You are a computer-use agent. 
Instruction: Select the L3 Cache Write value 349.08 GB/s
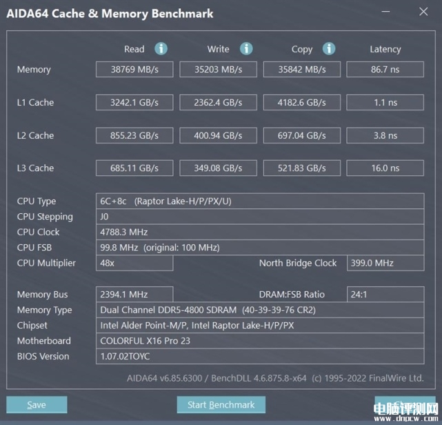click(218, 168)
